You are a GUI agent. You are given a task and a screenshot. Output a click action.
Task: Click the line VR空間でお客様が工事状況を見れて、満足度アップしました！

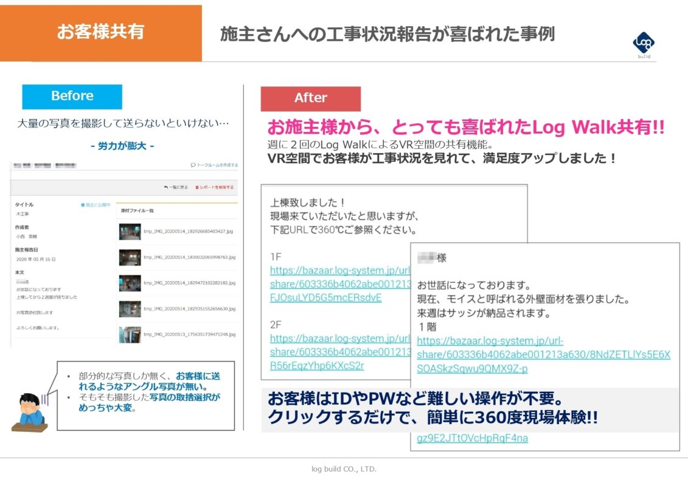point(442,158)
